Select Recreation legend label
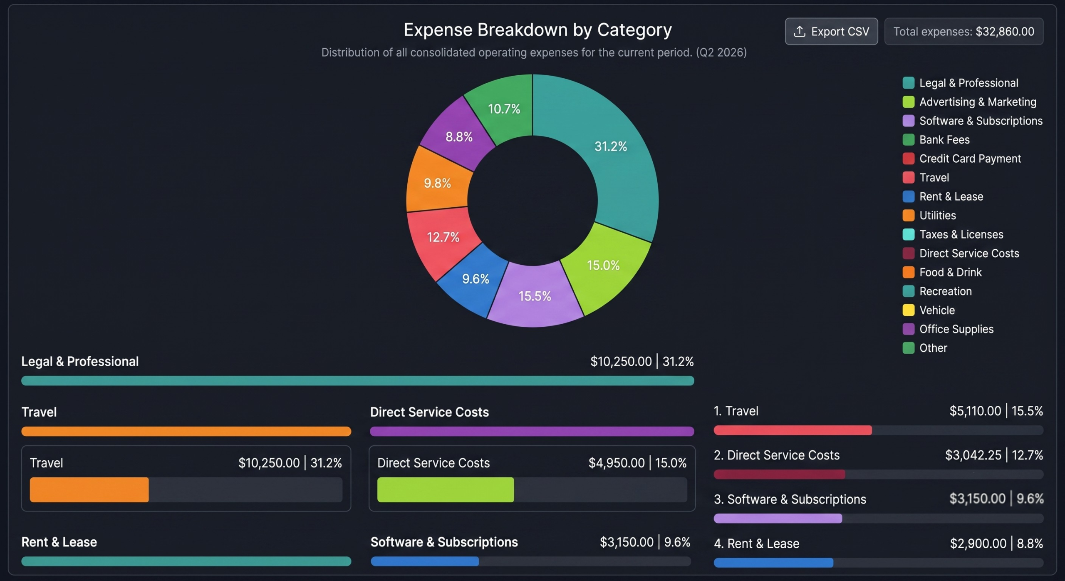This screenshot has height=581, width=1065. pos(946,291)
